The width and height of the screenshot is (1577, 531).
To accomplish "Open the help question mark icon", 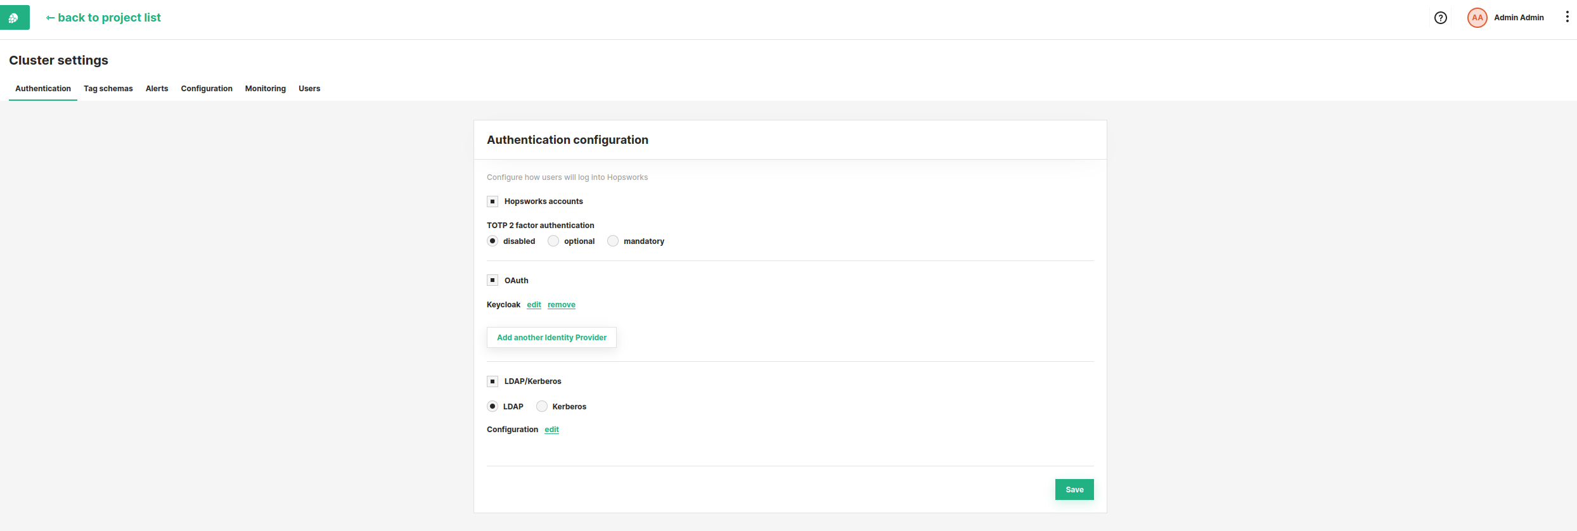I will (1440, 18).
